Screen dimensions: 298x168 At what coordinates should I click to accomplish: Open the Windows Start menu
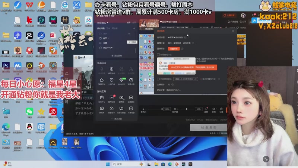click(108, 164)
